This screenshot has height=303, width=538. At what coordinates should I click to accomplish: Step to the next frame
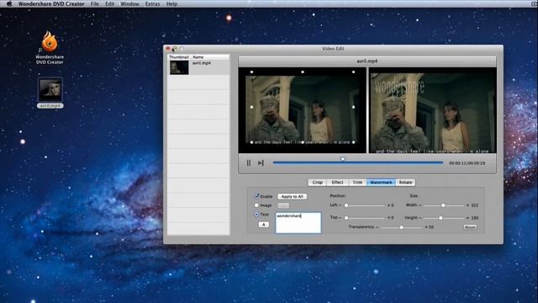tap(261, 162)
